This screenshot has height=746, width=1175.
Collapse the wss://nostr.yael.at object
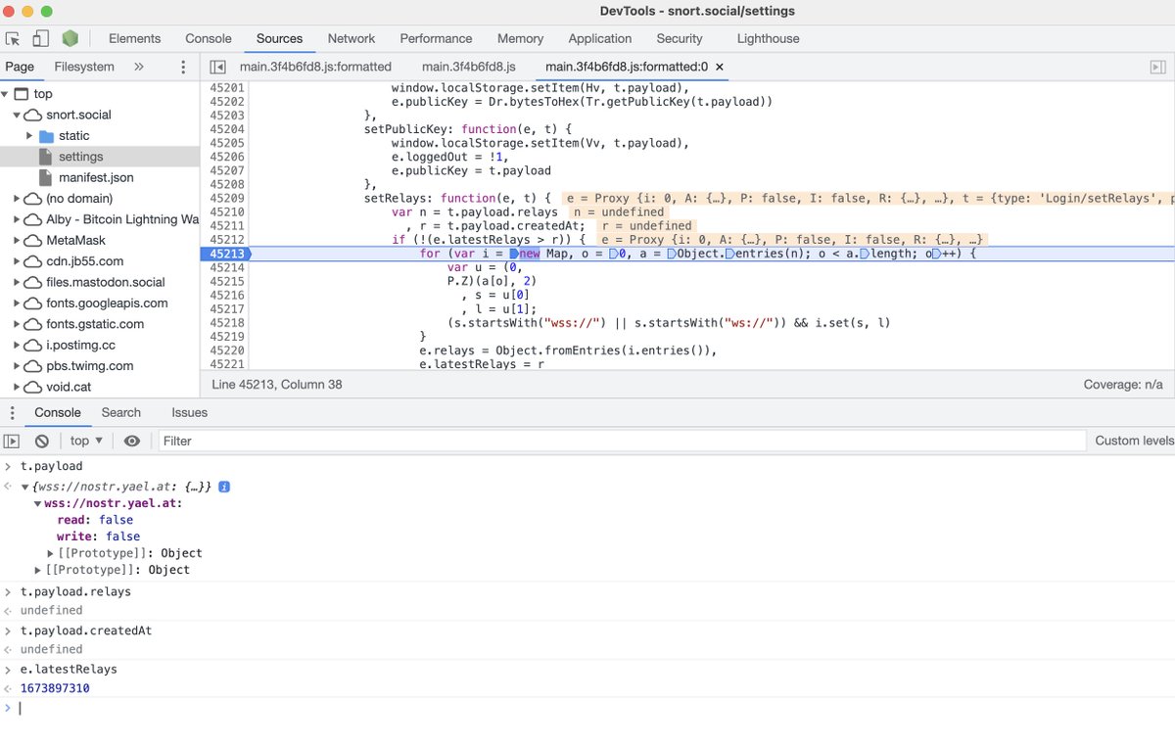pyautogui.click(x=37, y=503)
